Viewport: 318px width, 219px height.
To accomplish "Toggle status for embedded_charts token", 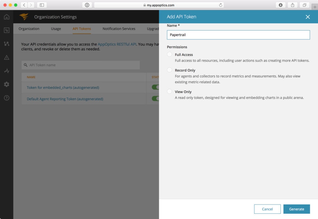I will 155,87.
